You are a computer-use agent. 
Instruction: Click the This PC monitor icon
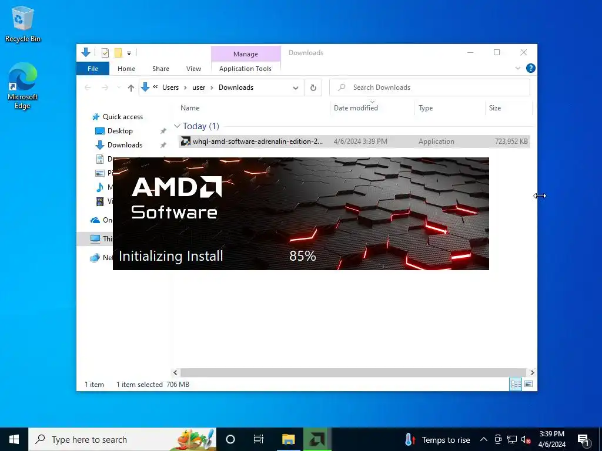click(x=95, y=238)
